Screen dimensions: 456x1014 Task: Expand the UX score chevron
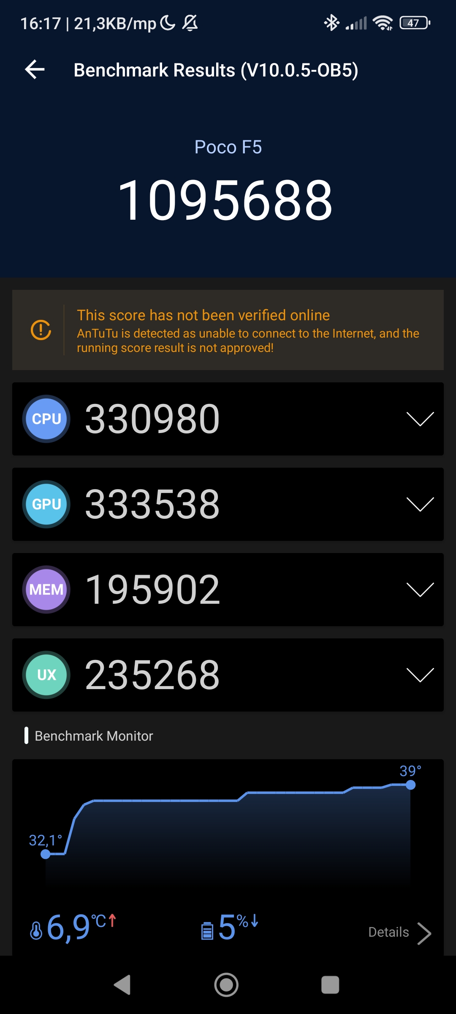coord(420,675)
